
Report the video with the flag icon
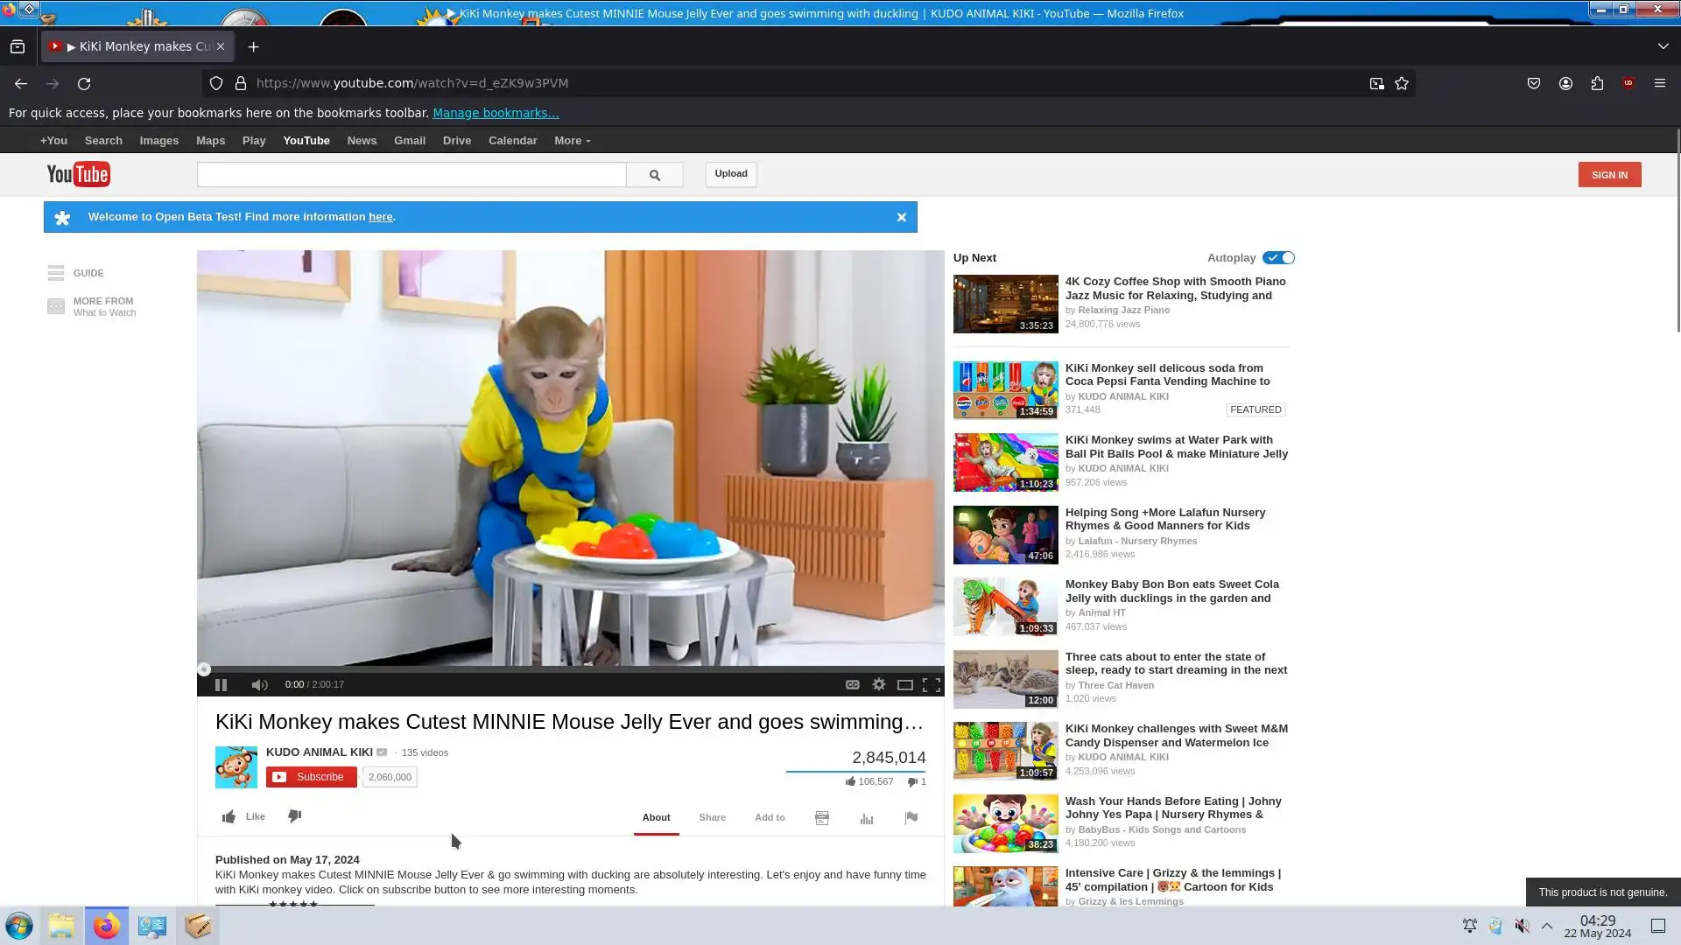point(911,818)
